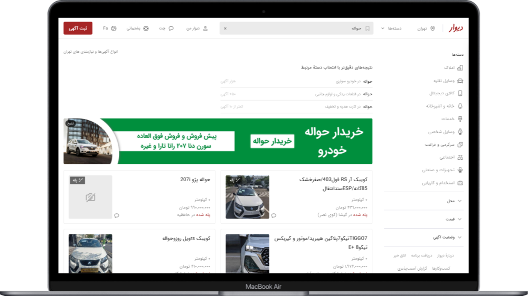Choose حواله در خودرو سواری suggestion
528x296 pixels.
click(296, 81)
